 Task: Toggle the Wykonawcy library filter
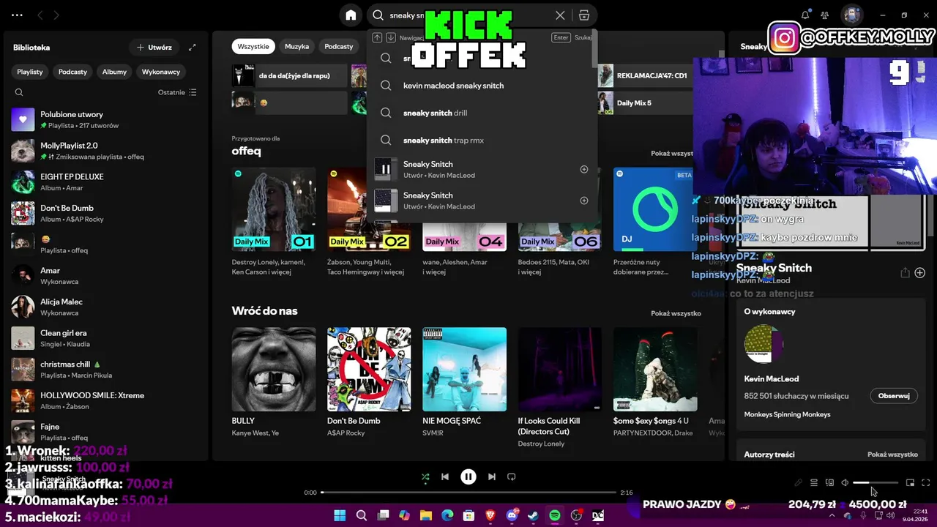point(161,72)
